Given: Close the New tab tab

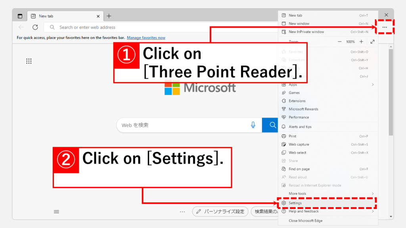Looking at the screenshot, I should 98,16.
